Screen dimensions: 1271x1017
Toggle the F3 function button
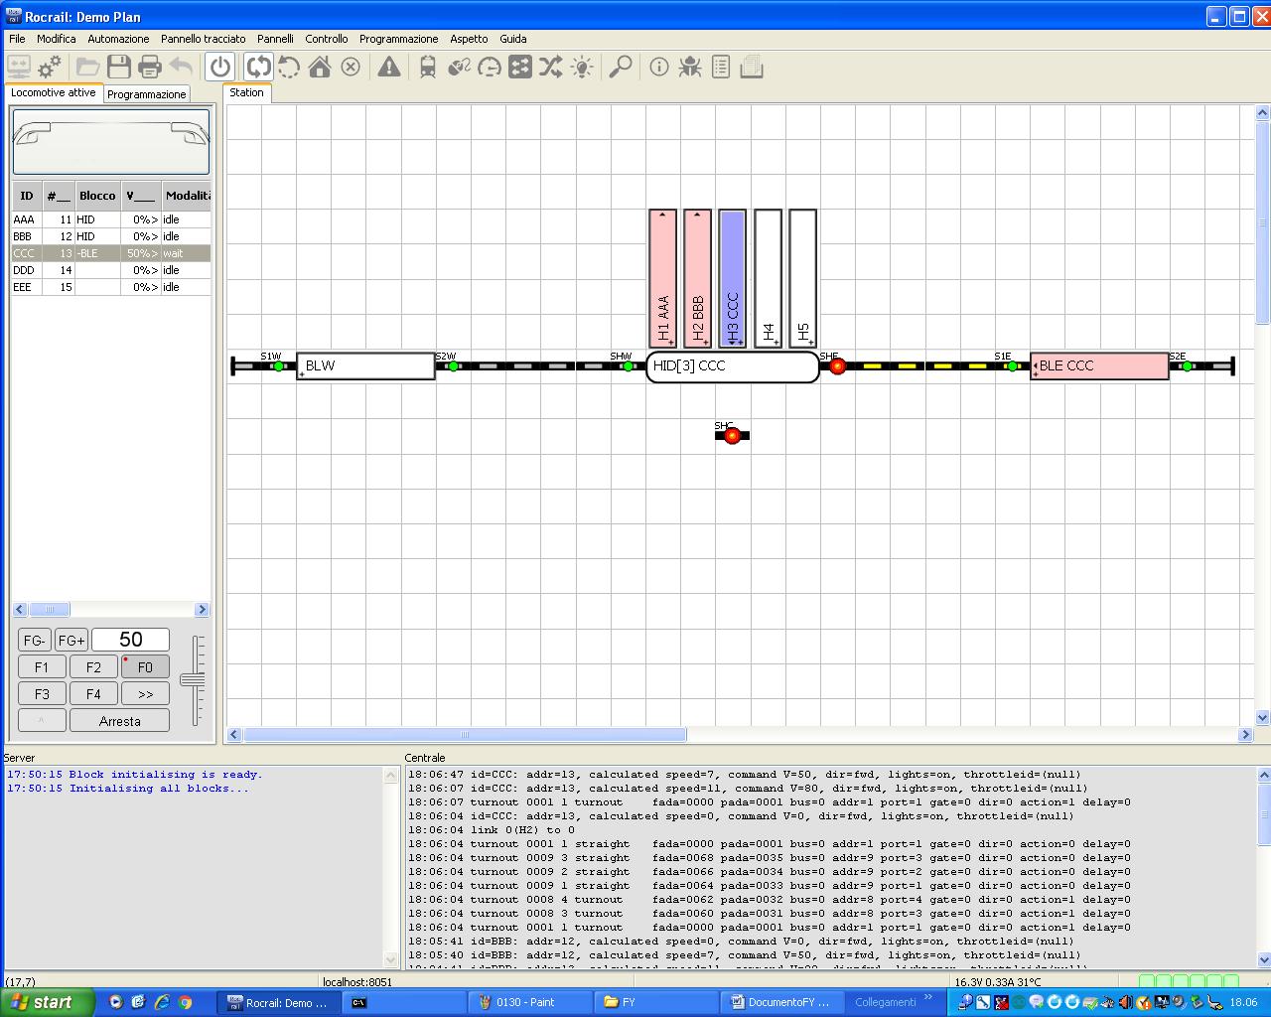42,694
